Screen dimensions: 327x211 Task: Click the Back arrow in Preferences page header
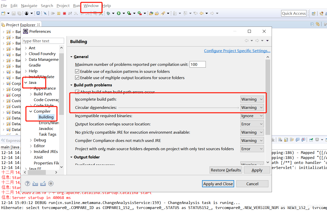coord(247,41)
